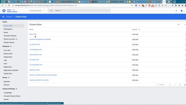Open Pods in sidebar

[x=5, y=64]
